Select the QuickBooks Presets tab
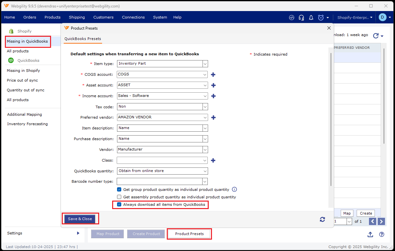The height and width of the screenshot is (251, 395). click(83, 39)
